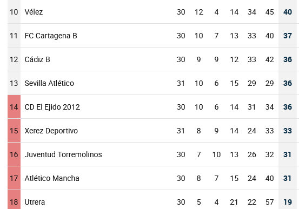Click the CD El Ejido 2012 link
The width and height of the screenshot is (299, 209).
pyautogui.click(x=52, y=107)
